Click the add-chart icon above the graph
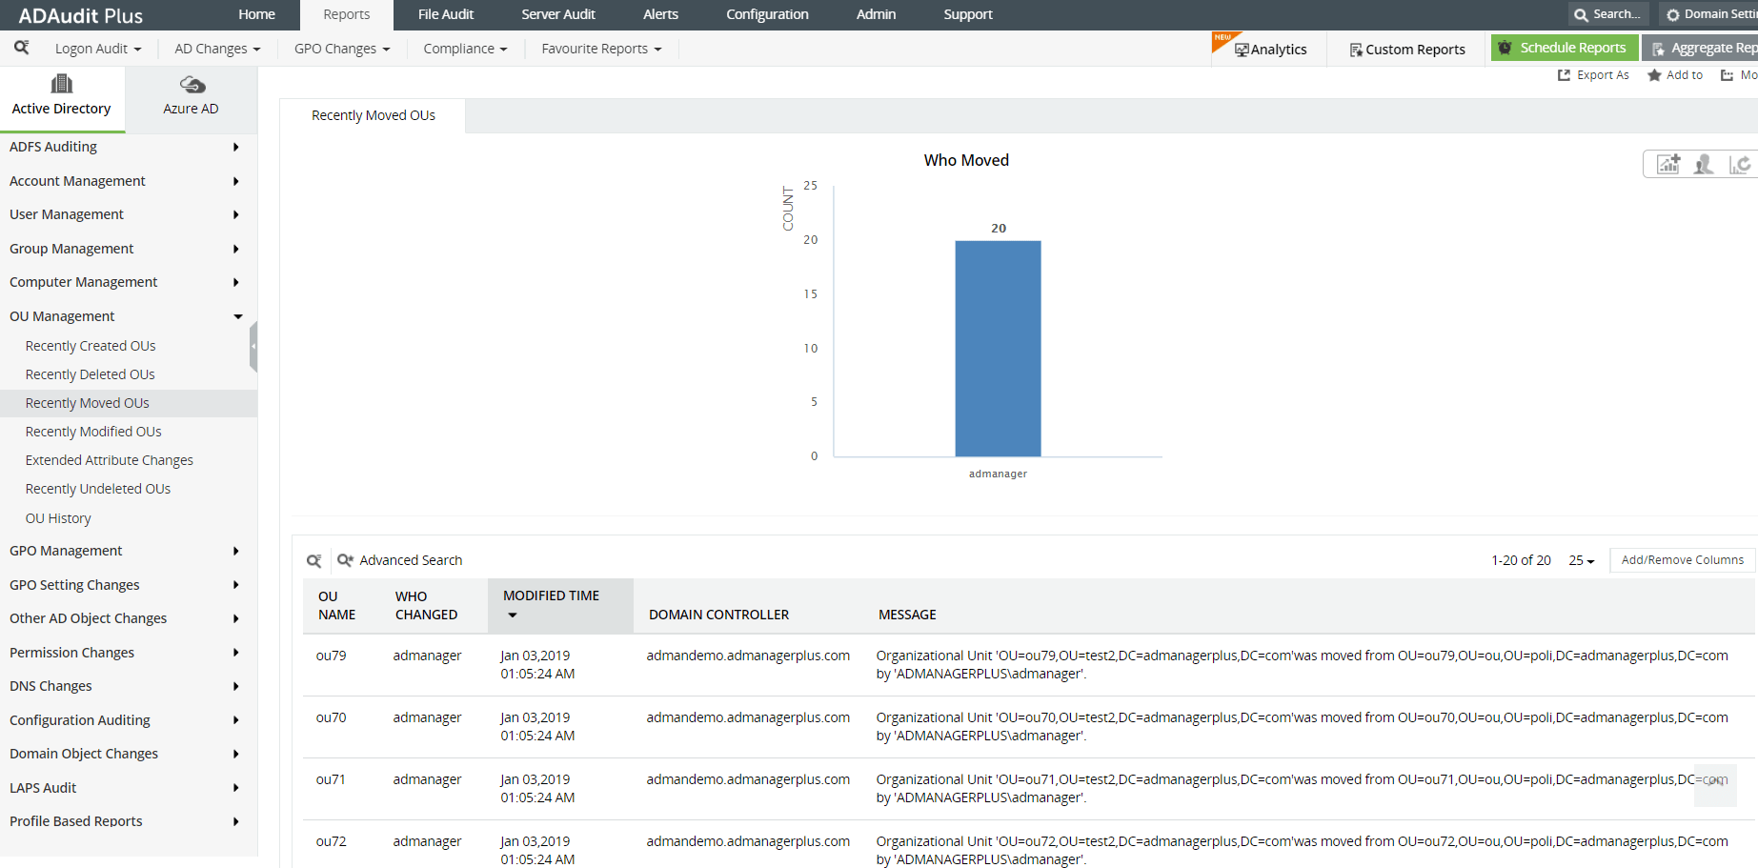The image size is (1758, 868). point(1667,165)
